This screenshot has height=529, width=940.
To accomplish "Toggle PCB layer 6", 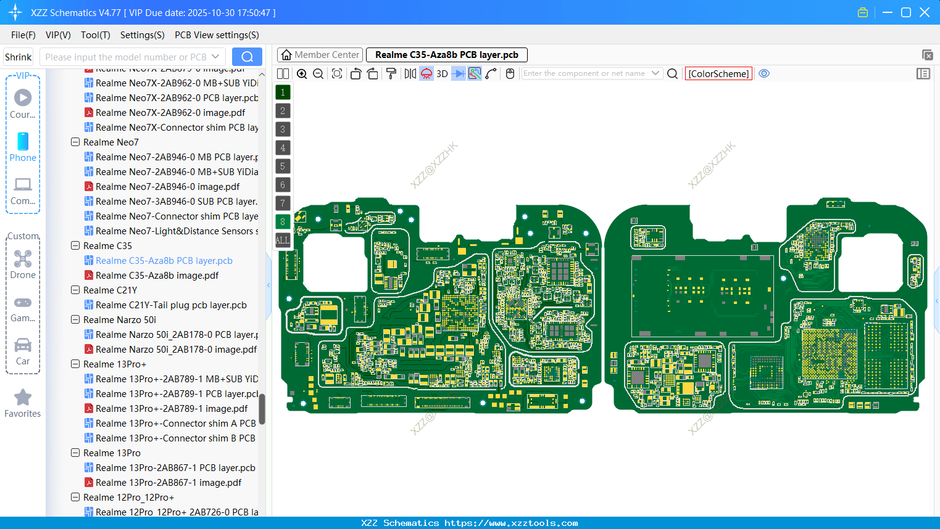I will pos(283,185).
